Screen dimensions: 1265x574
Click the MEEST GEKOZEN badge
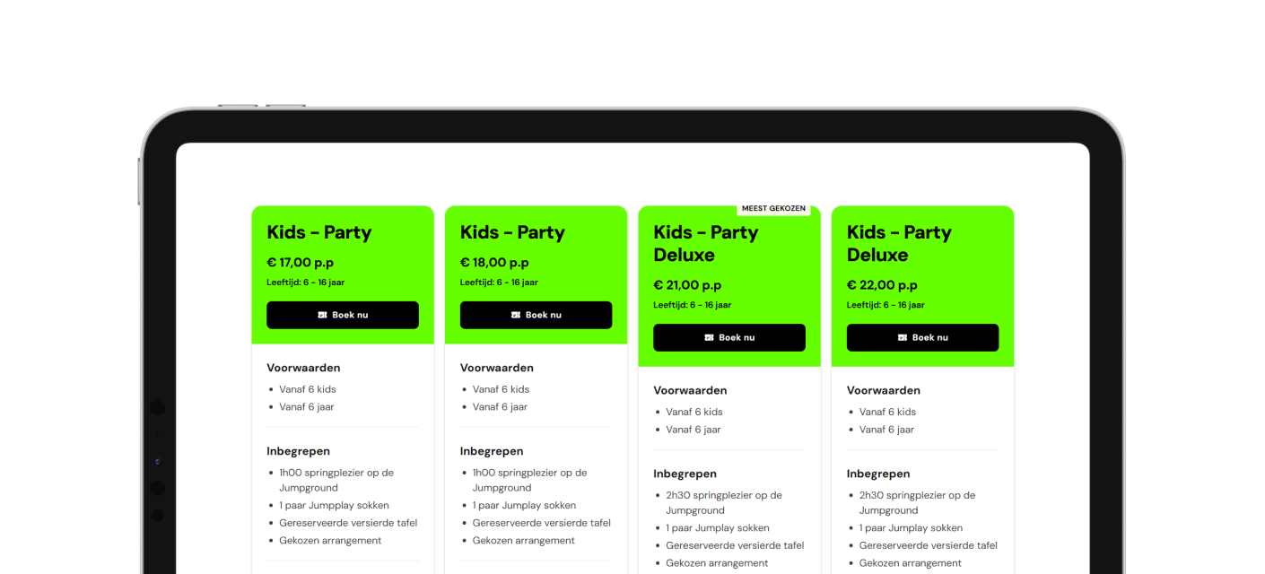click(774, 207)
